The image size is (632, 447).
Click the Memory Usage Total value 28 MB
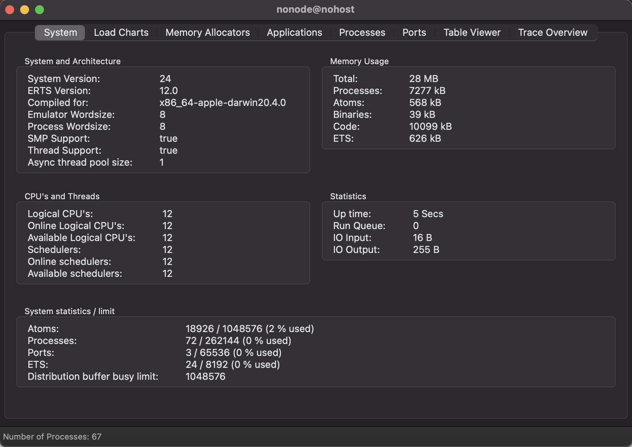pyautogui.click(x=423, y=79)
